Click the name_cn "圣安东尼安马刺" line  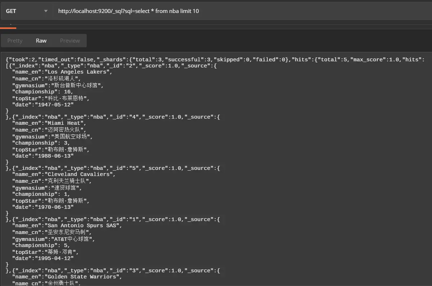(52, 232)
